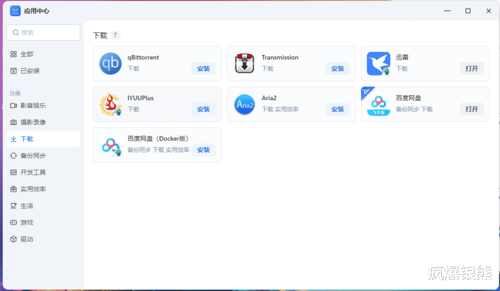Select the 摄影录像 category label

point(33,122)
